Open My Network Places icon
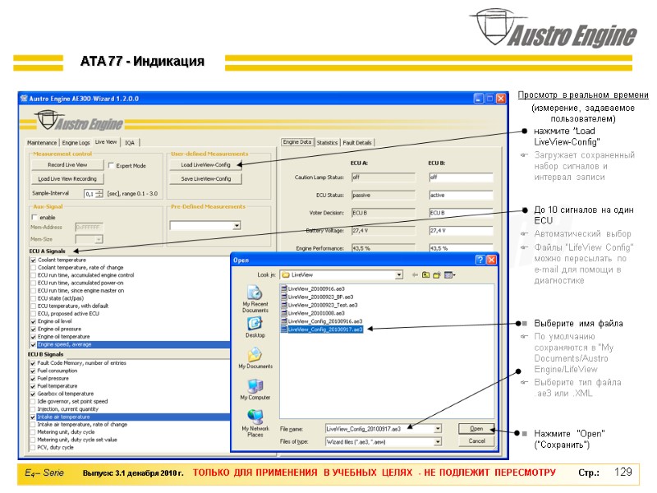The height and width of the screenshot is (493, 657). tap(255, 417)
